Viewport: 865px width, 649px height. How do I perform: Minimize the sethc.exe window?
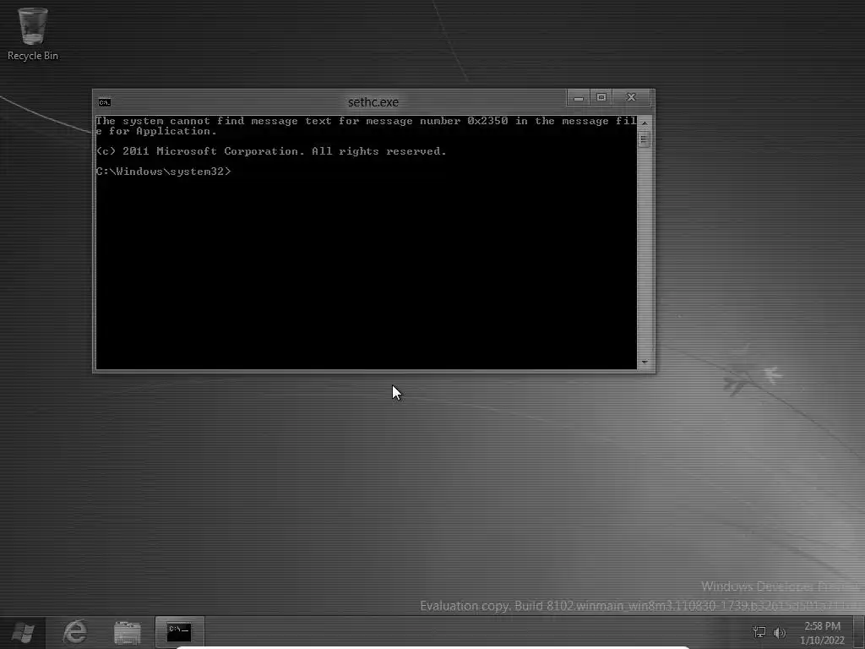(578, 98)
